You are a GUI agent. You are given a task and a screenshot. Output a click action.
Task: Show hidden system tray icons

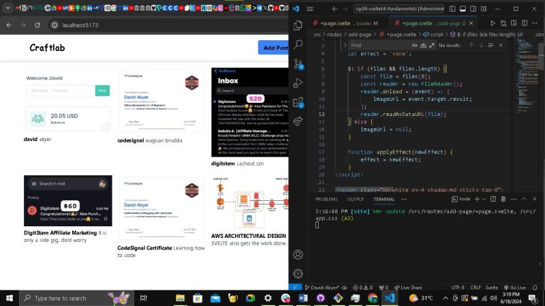446,298
